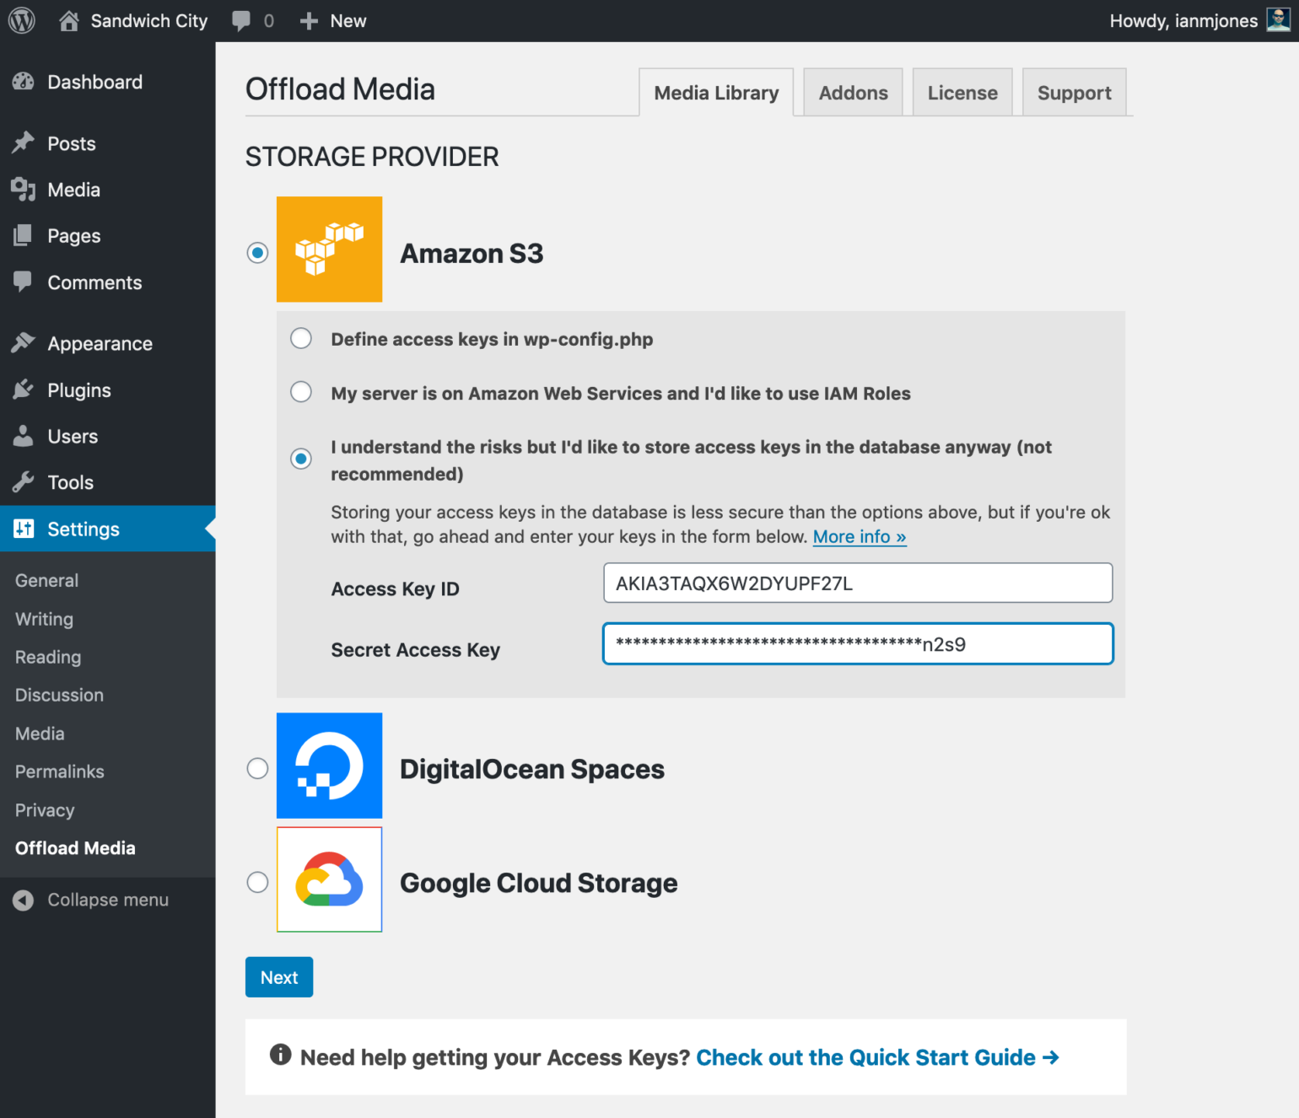The height and width of the screenshot is (1118, 1299).
Task: Switch to the Media Library tab
Action: pos(716,93)
